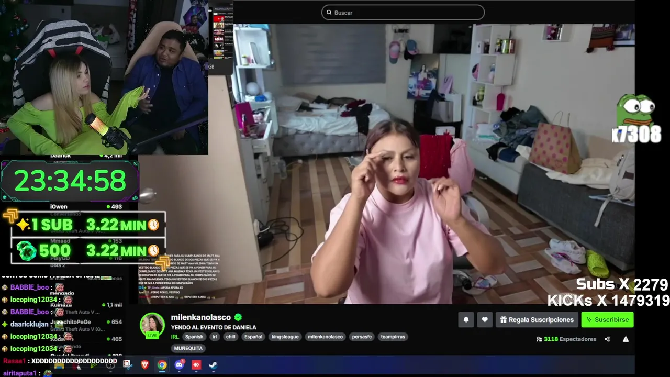The image size is (670, 377).
Task: Select the chill tag
Action: (x=230, y=337)
